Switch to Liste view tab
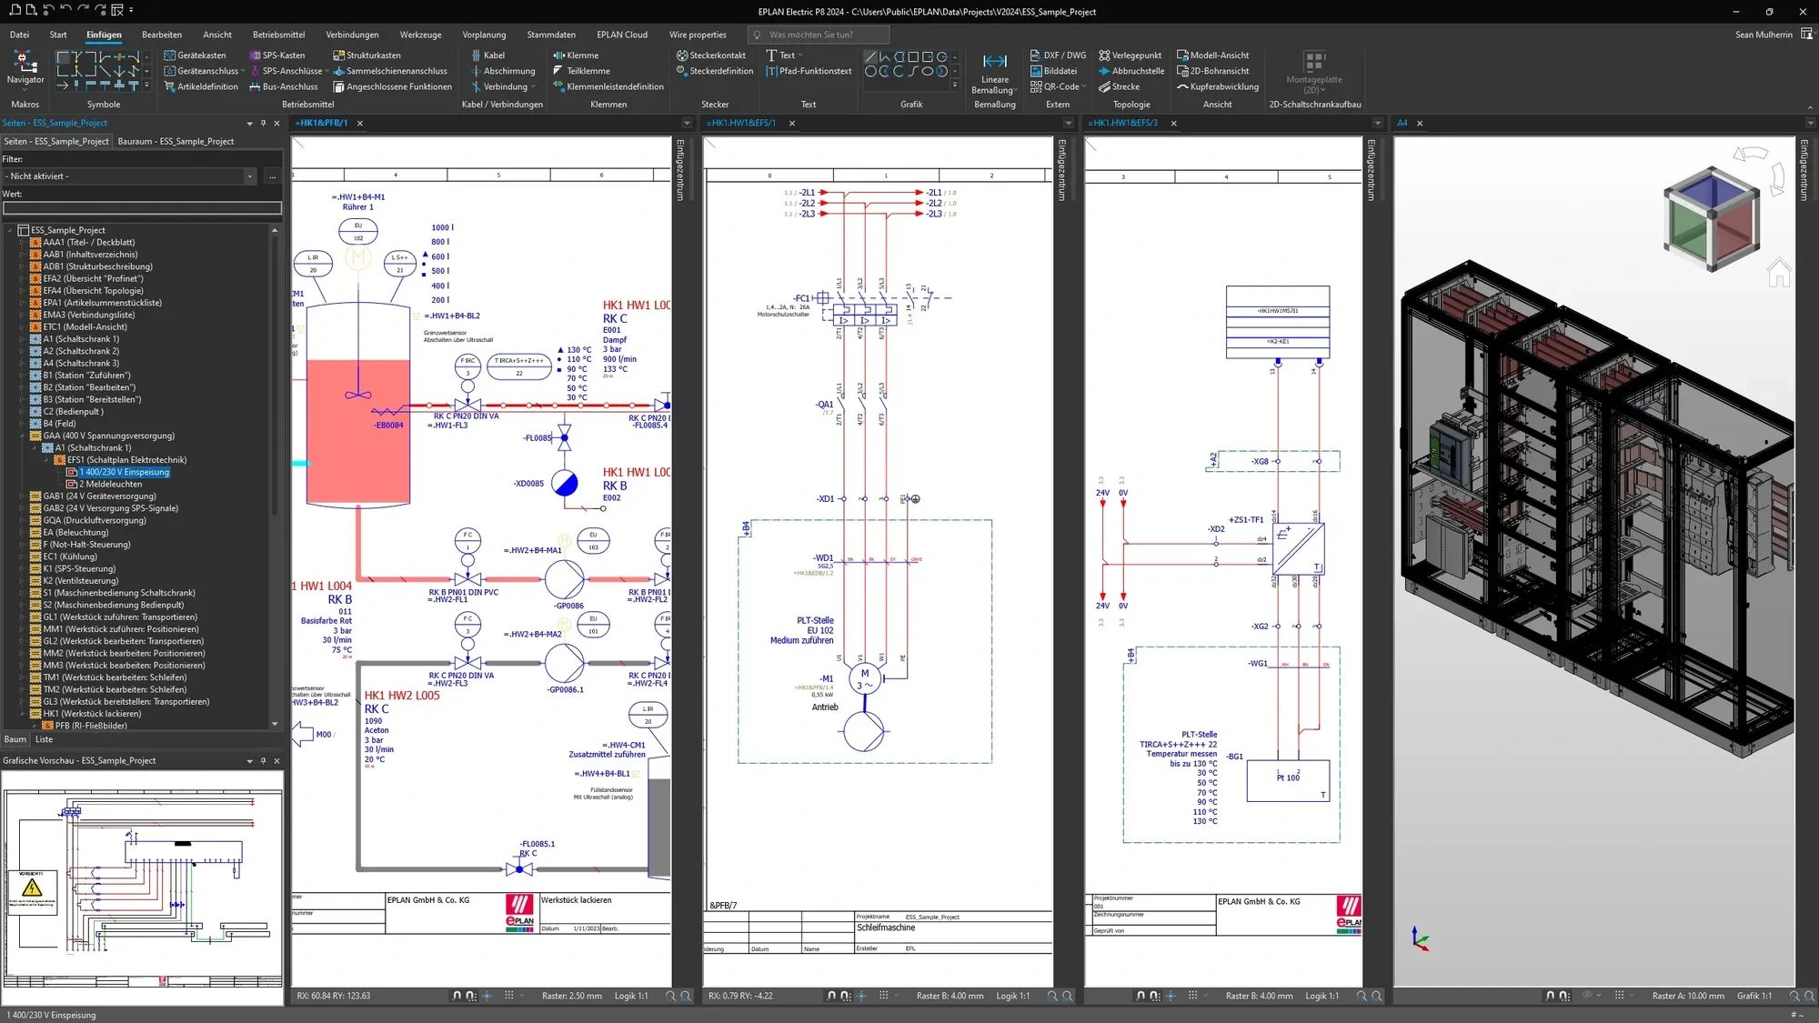The image size is (1819, 1023). (44, 740)
